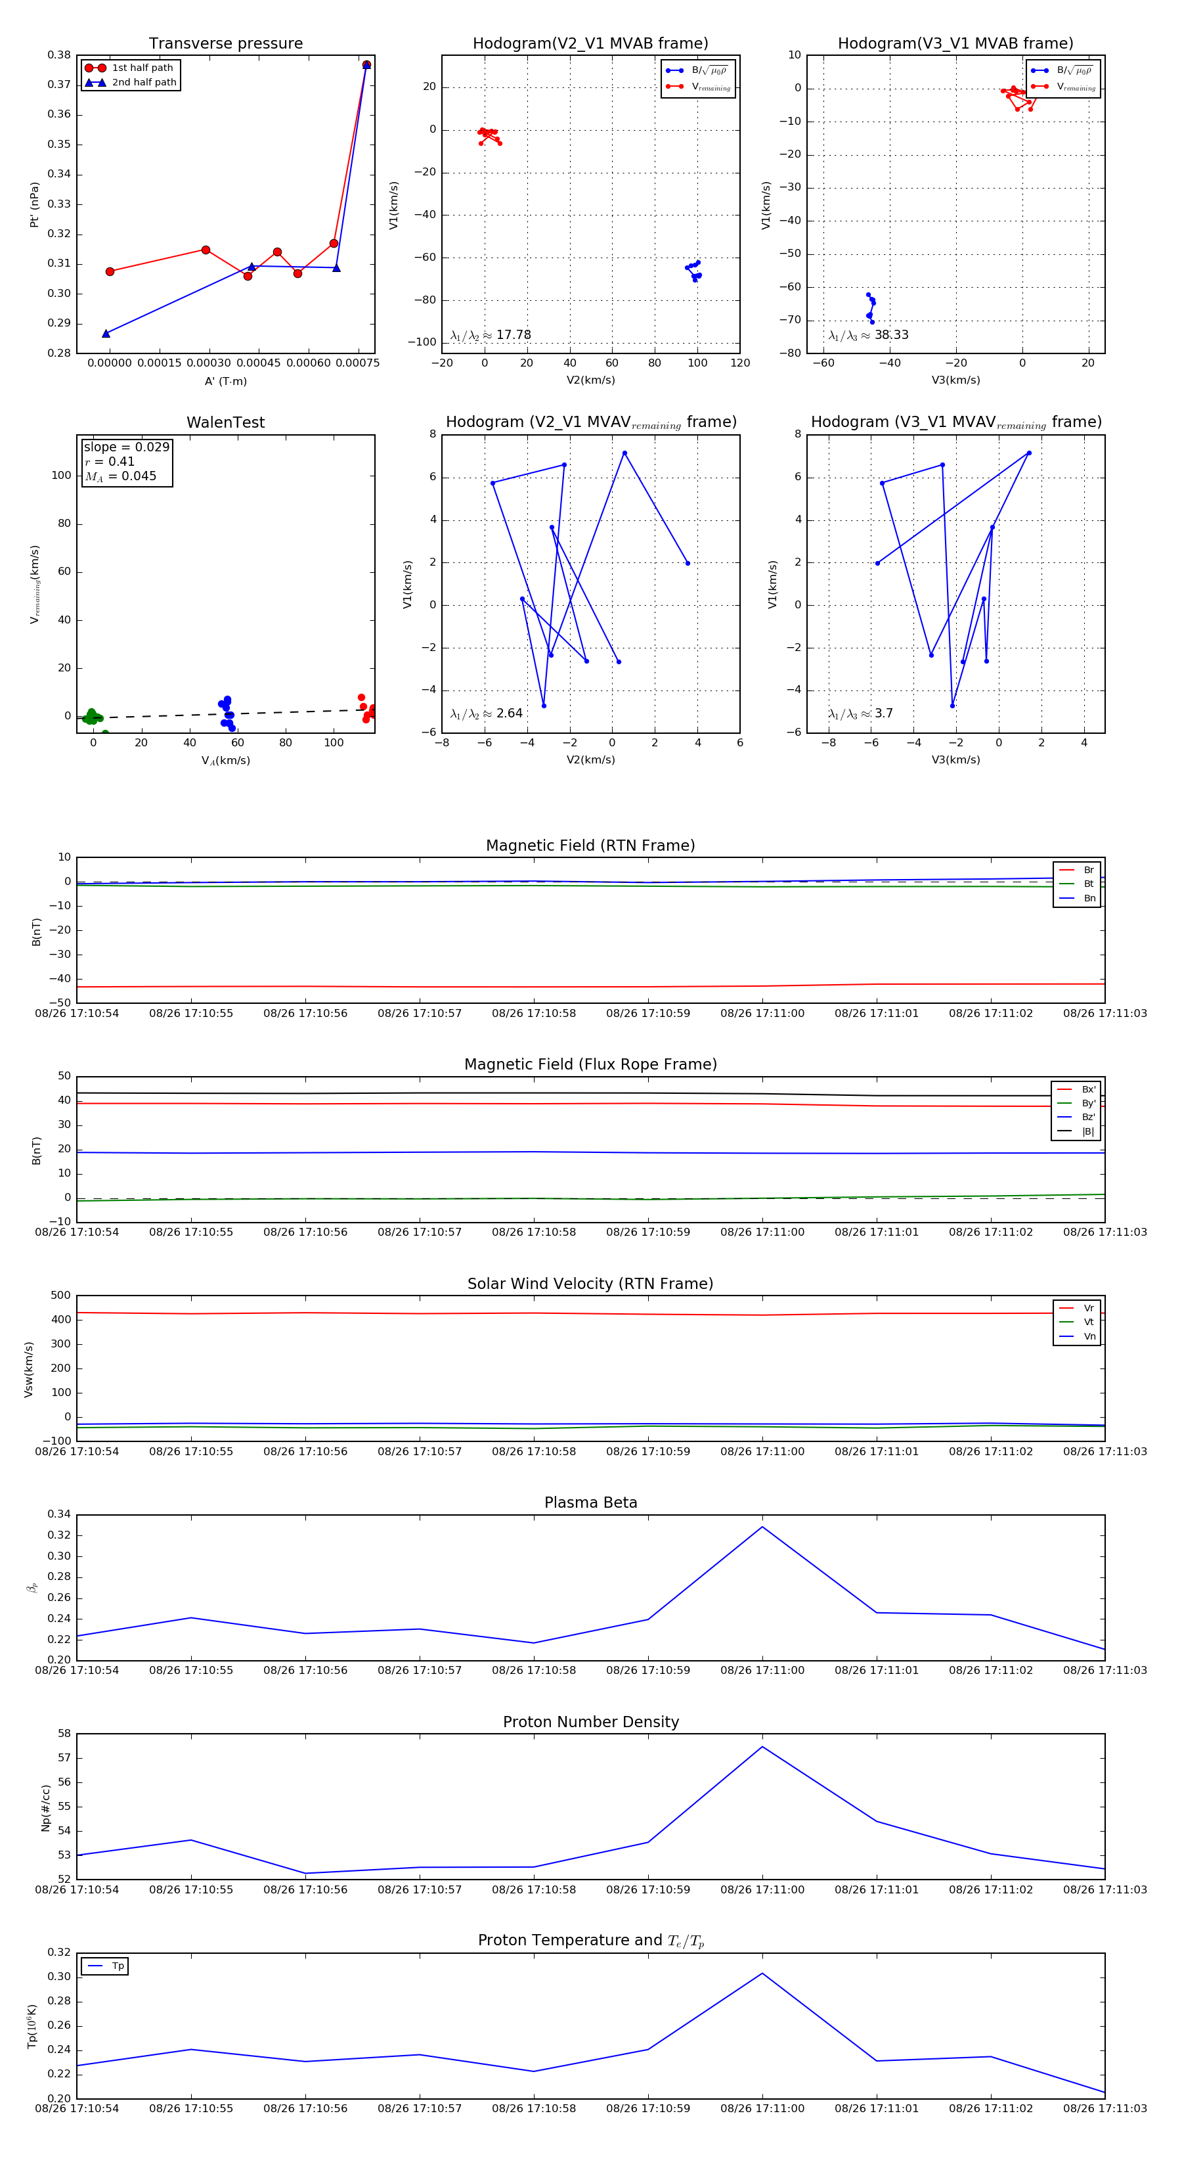Click the Bx' legend entry
Viewport: 1182px width, 2168px height.
click(1076, 1089)
